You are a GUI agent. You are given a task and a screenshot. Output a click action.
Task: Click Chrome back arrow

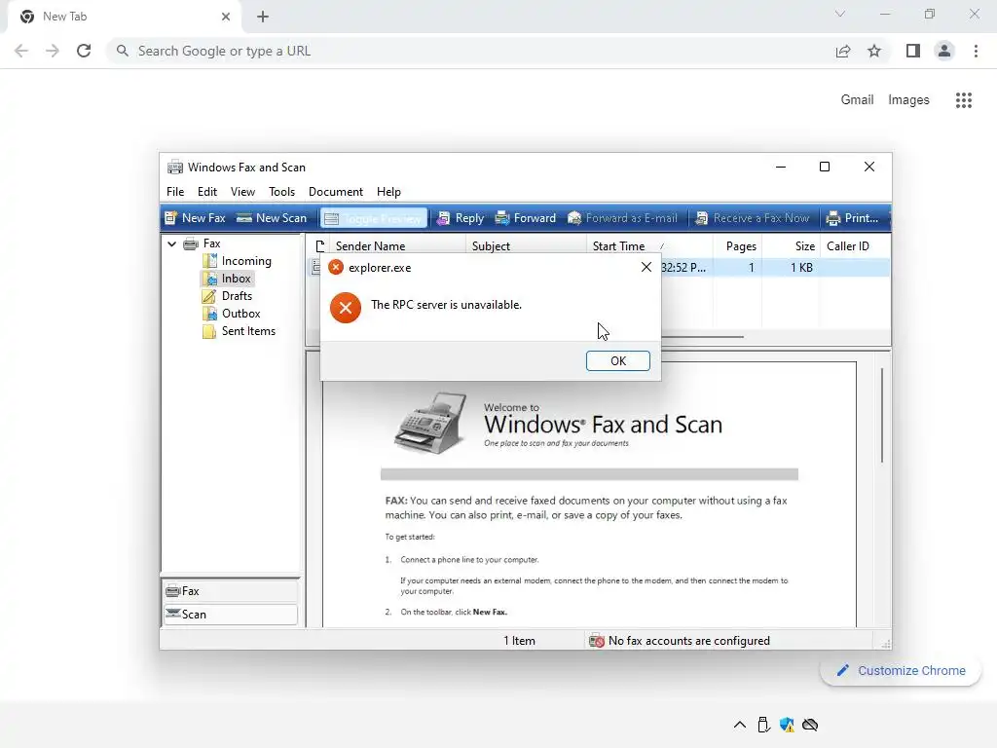point(21,51)
